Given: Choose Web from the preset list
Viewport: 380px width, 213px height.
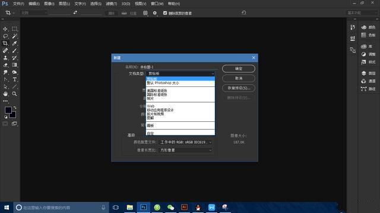Looking at the screenshot, I should pyautogui.click(x=180, y=106).
